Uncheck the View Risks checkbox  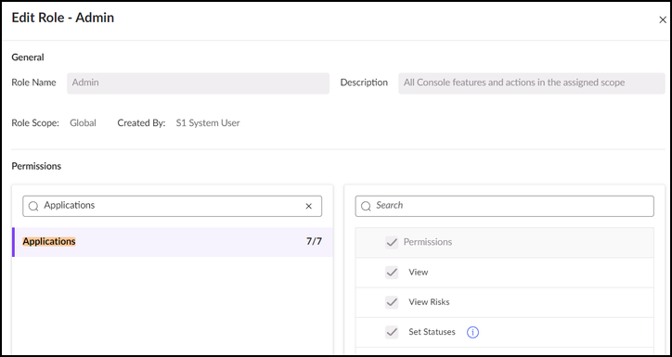tap(392, 302)
